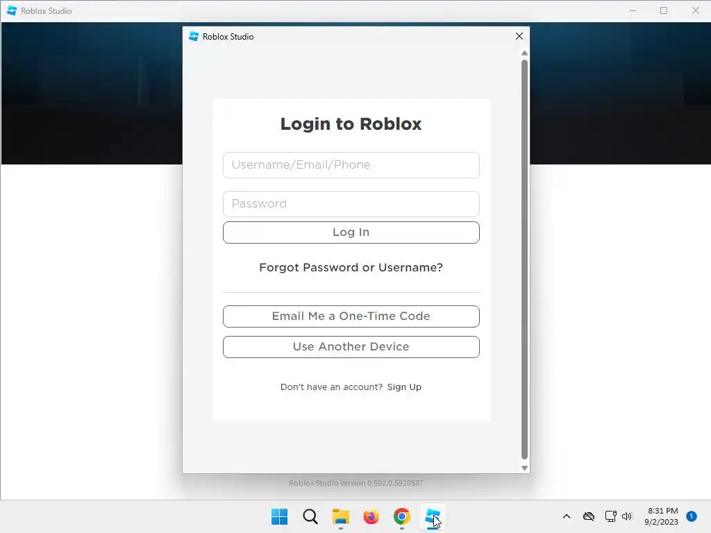Choose Use Another Device
711x533 pixels.
(x=351, y=347)
